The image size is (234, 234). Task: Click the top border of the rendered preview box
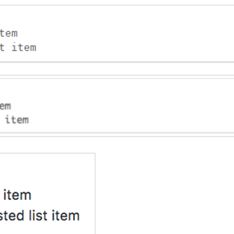tap(47, 153)
